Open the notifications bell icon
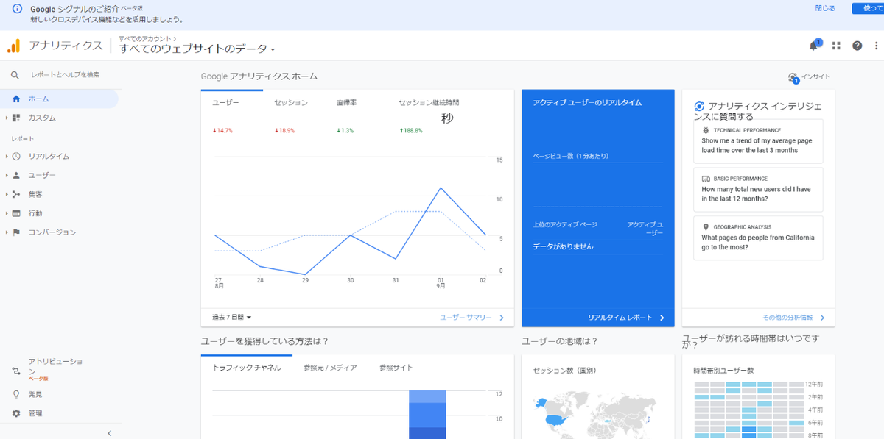 (x=814, y=46)
